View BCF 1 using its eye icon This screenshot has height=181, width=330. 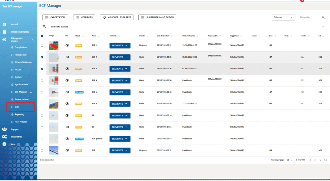tap(67, 45)
